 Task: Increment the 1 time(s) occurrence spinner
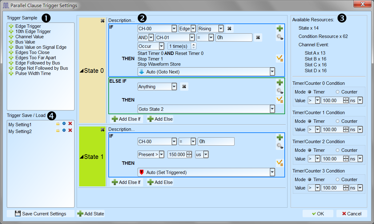[x=194, y=45]
